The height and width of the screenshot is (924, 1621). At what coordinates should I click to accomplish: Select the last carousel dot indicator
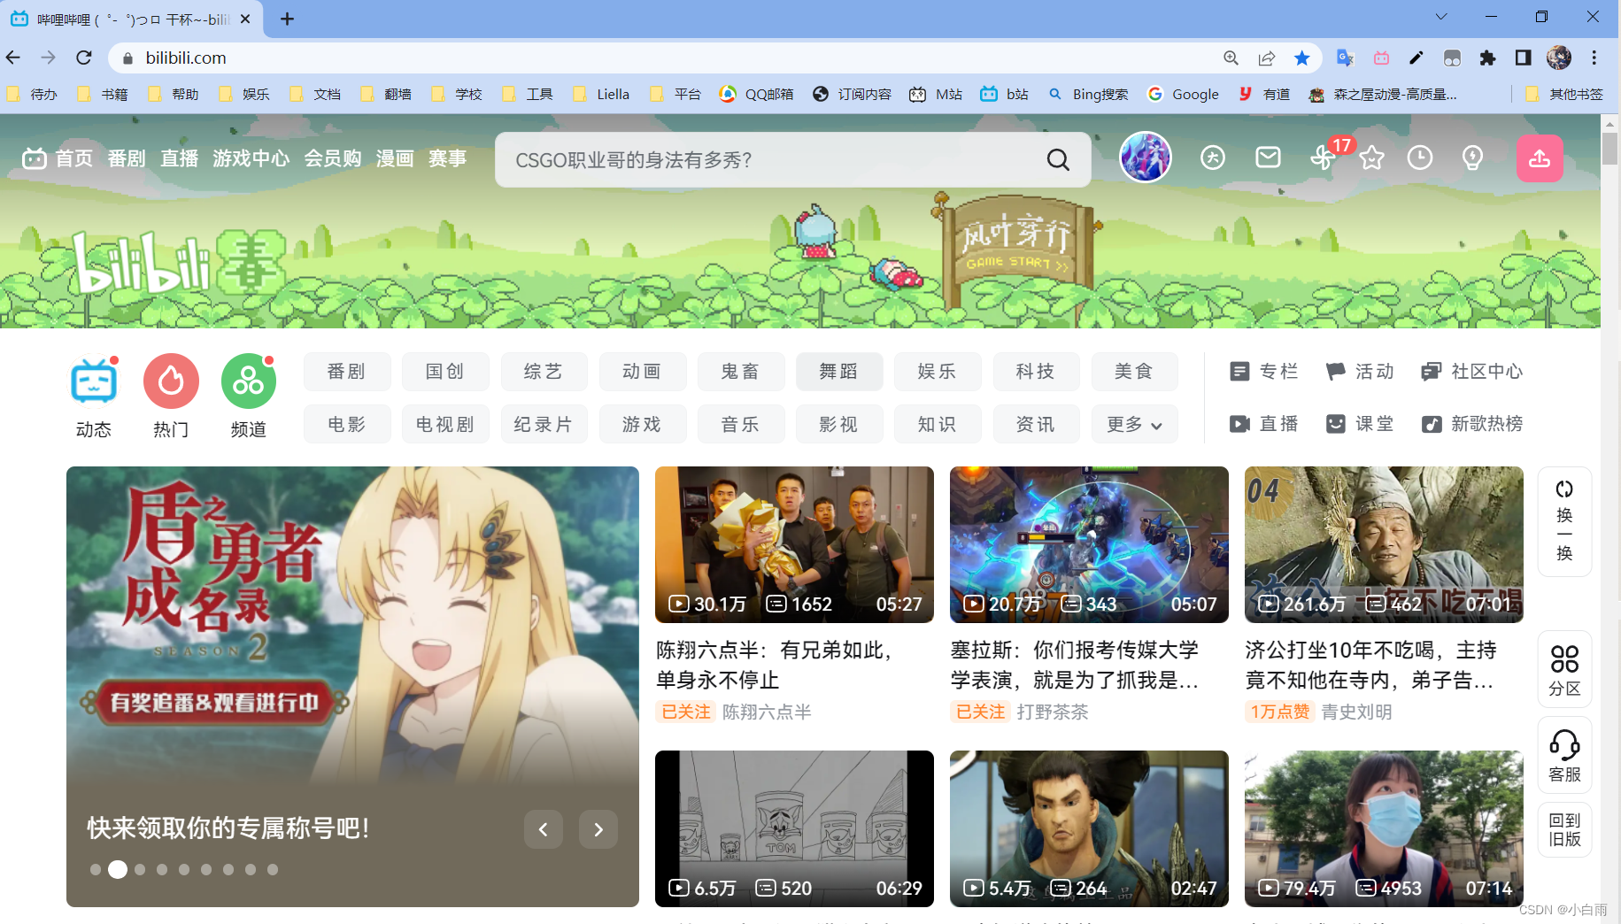(273, 869)
